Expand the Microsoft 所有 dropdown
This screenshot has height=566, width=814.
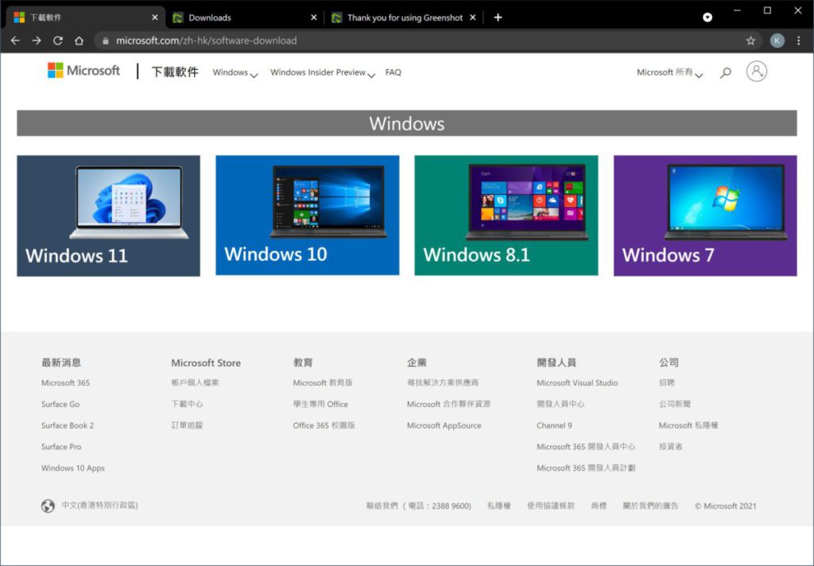[669, 72]
